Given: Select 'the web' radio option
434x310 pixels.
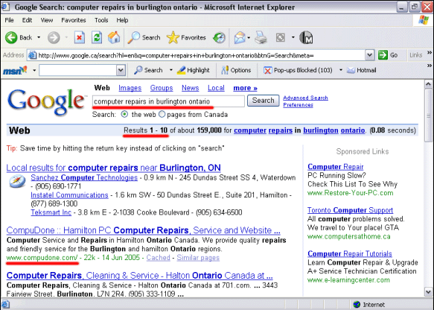Looking at the screenshot, I should tap(124, 114).
